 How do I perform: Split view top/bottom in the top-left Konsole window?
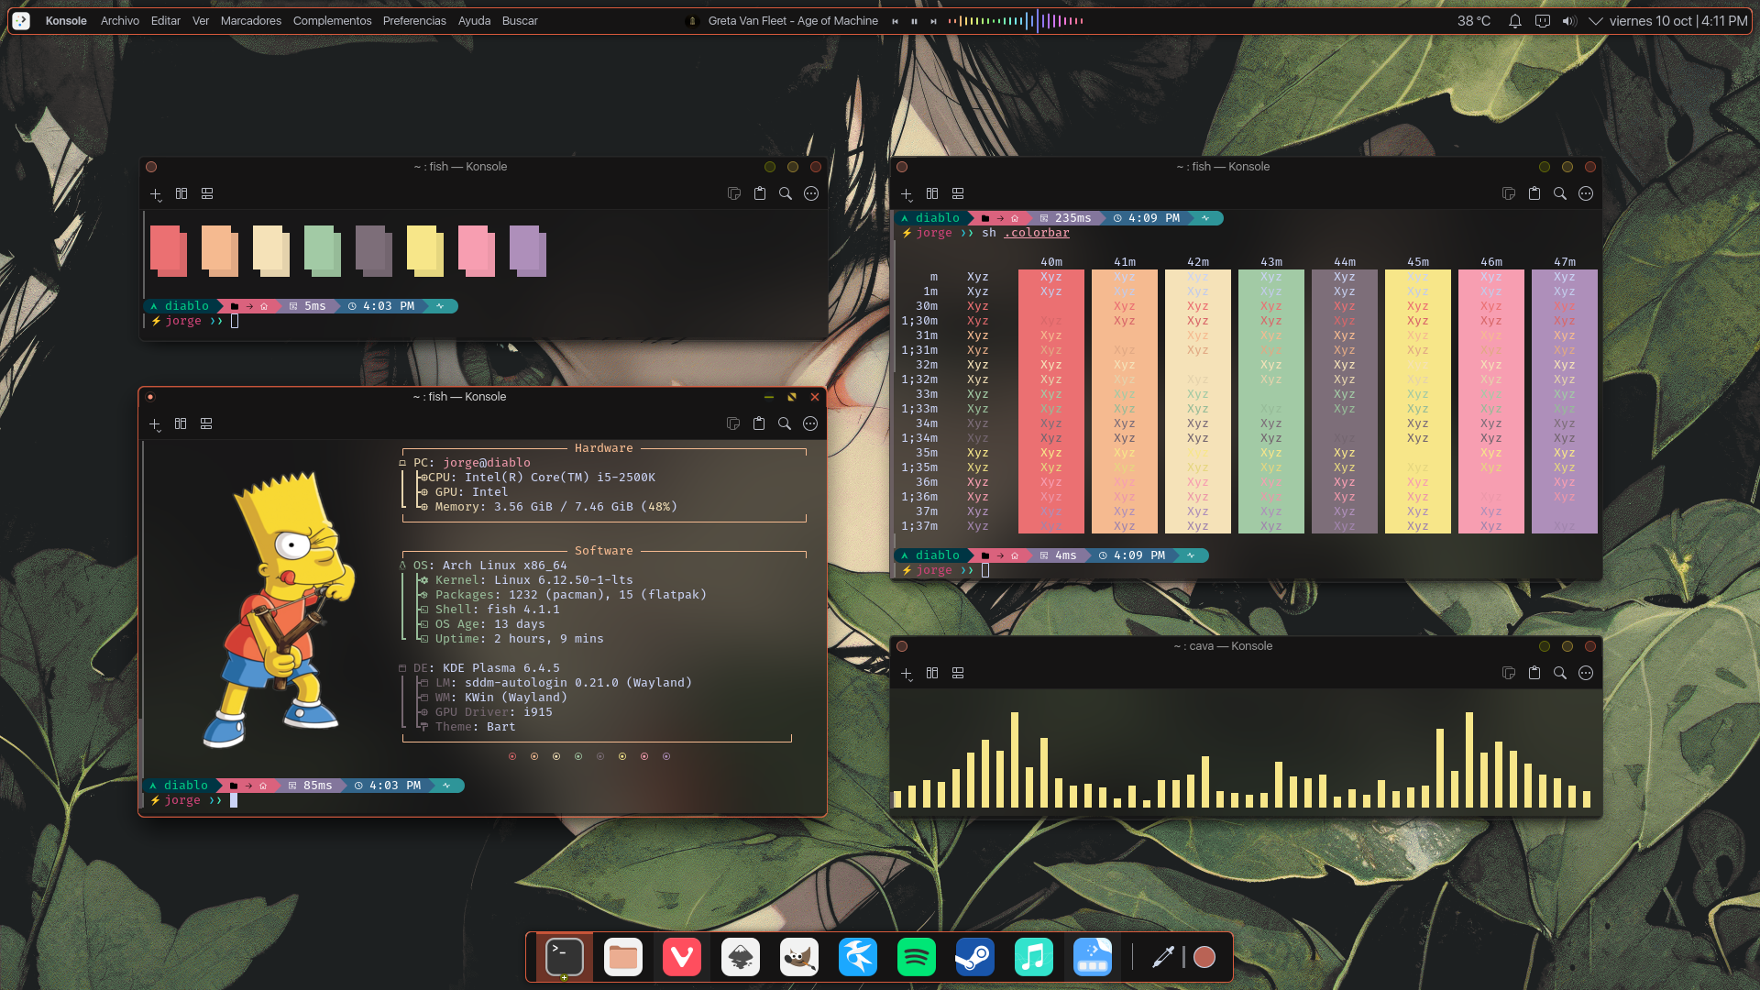pyautogui.click(x=207, y=193)
